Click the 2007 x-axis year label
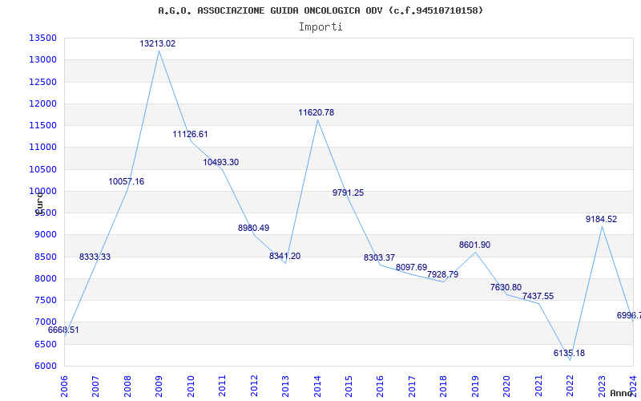641x401 pixels. [x=95, y=387]
